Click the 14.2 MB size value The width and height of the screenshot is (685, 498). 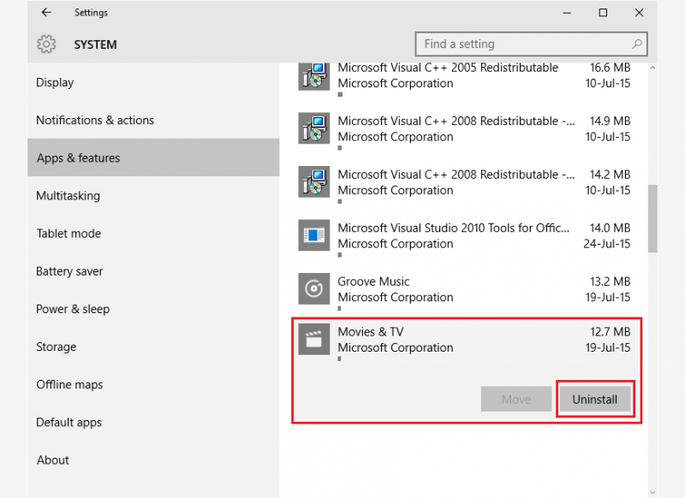click(610, 175)
